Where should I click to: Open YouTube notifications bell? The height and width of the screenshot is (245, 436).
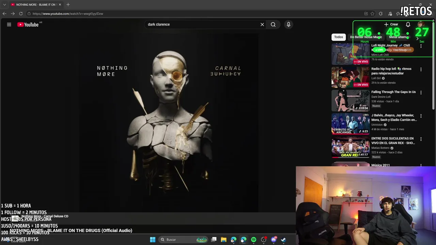[408, 24]
